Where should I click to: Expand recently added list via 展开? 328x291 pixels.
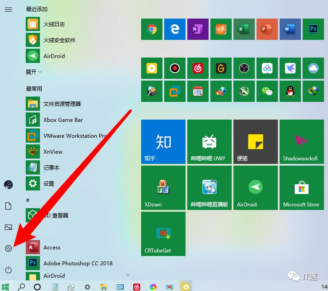coord(33,72)
